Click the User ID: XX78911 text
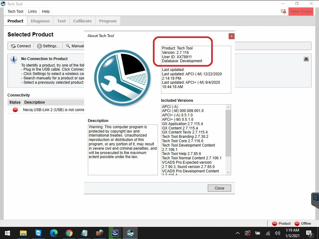Screen dimensions: 319x239 [177, 57]
